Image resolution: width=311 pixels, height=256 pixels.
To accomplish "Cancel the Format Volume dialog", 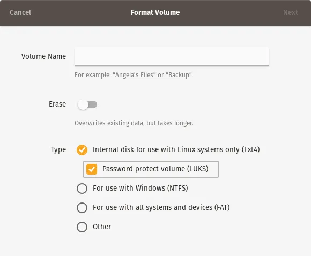I will tap(20, 12).
